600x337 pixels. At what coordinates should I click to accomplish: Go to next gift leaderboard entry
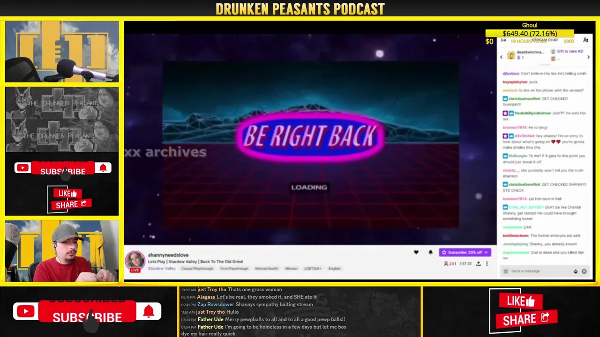tap(589, 57)
